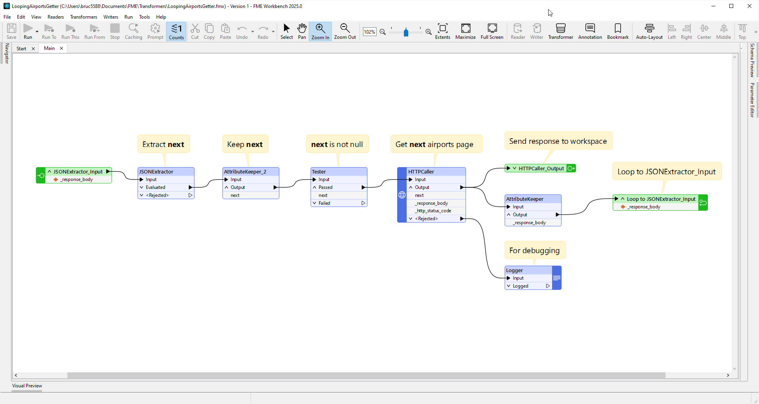Switch to the Select tool
759x404 pixels.
[286, 31]
